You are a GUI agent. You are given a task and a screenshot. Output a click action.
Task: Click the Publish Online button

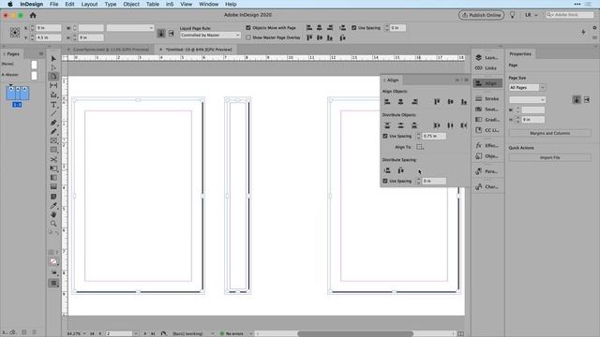[481, 15]
